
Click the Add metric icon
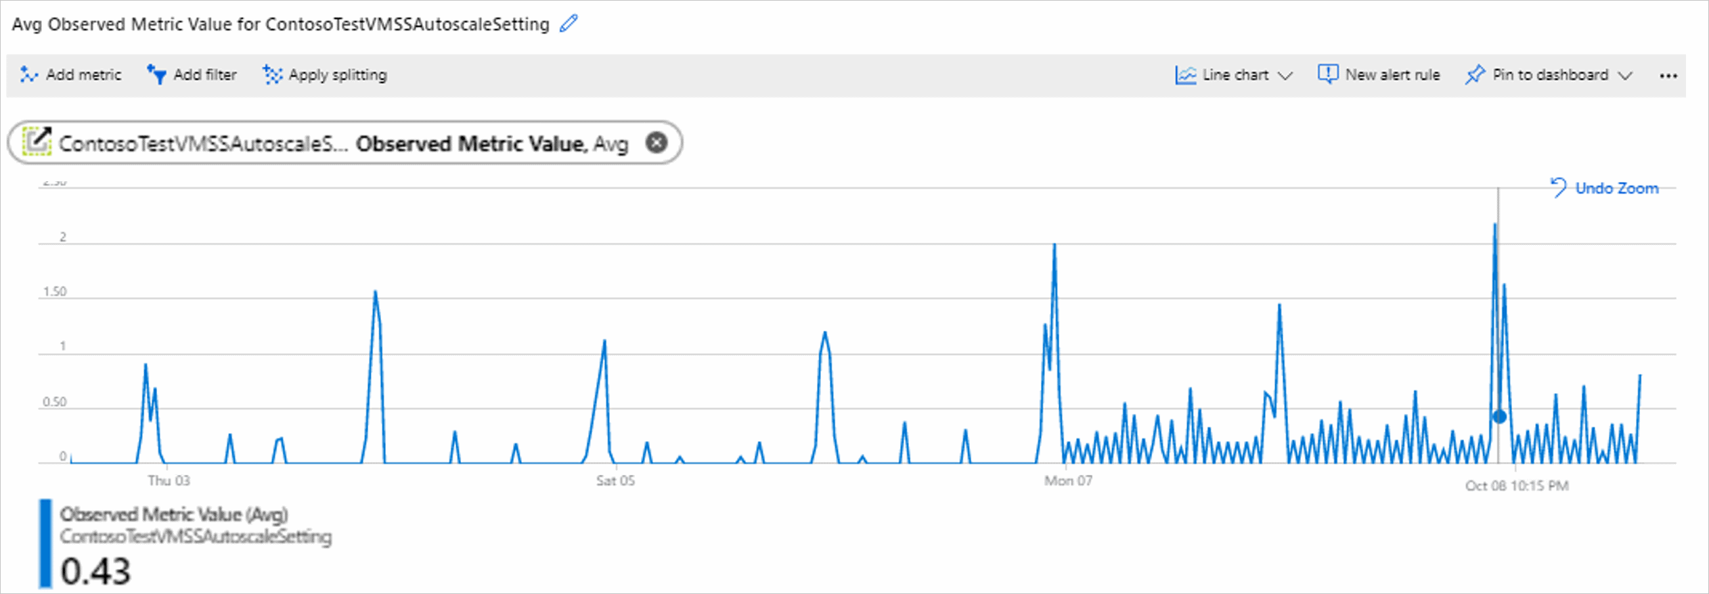29,74
